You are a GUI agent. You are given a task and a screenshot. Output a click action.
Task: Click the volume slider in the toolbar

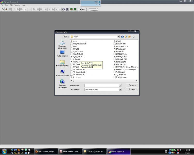93,9
